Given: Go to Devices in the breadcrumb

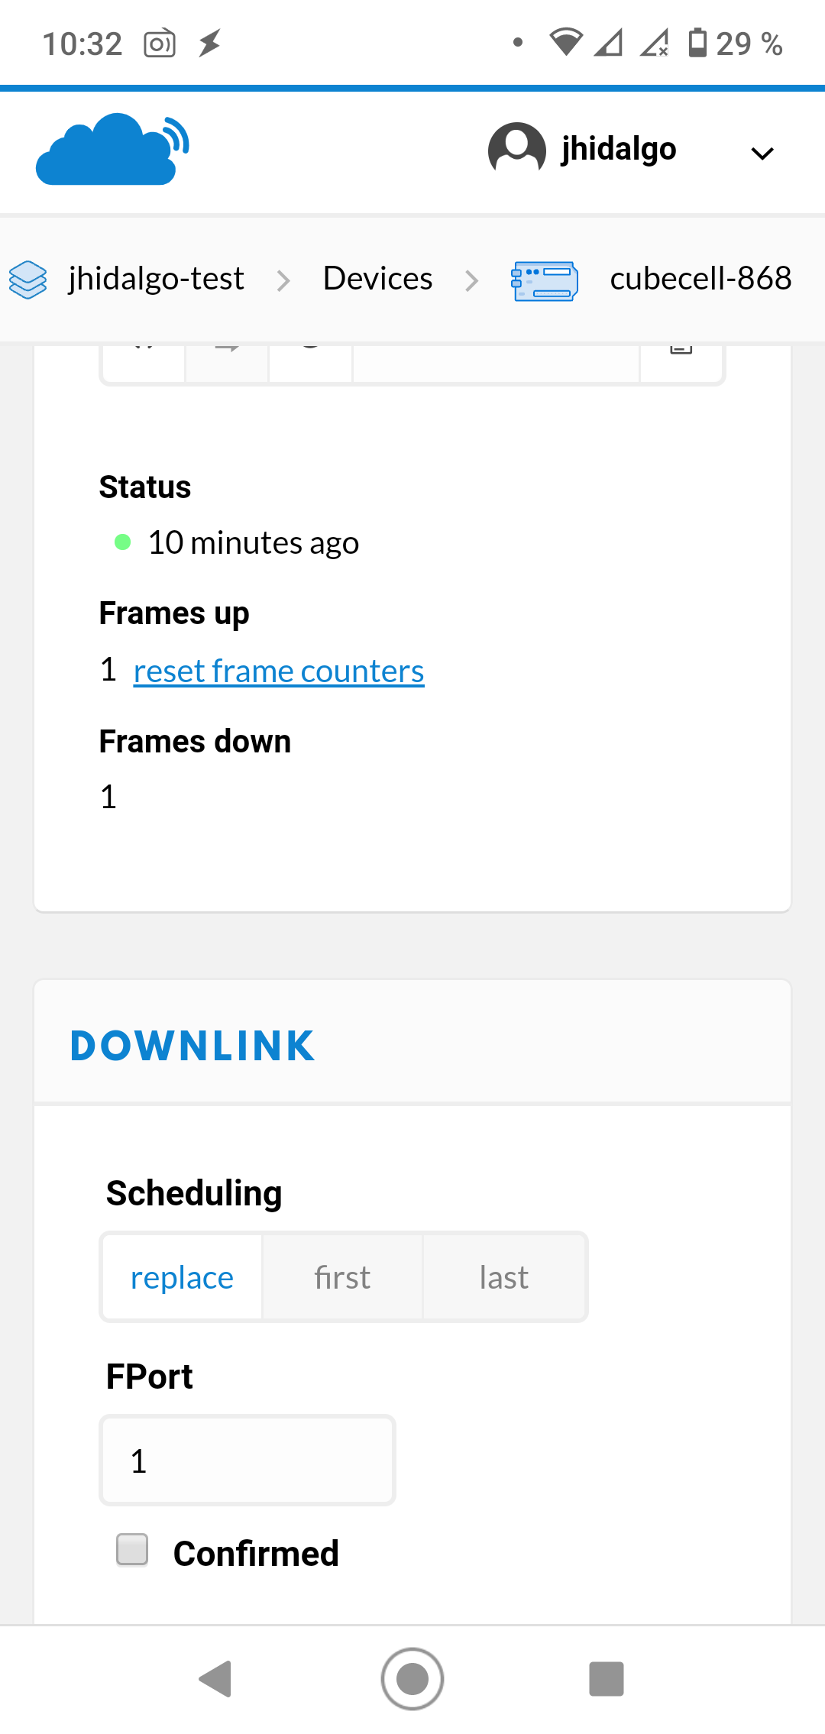Looking at the screenshot, I should pos(377,279).
